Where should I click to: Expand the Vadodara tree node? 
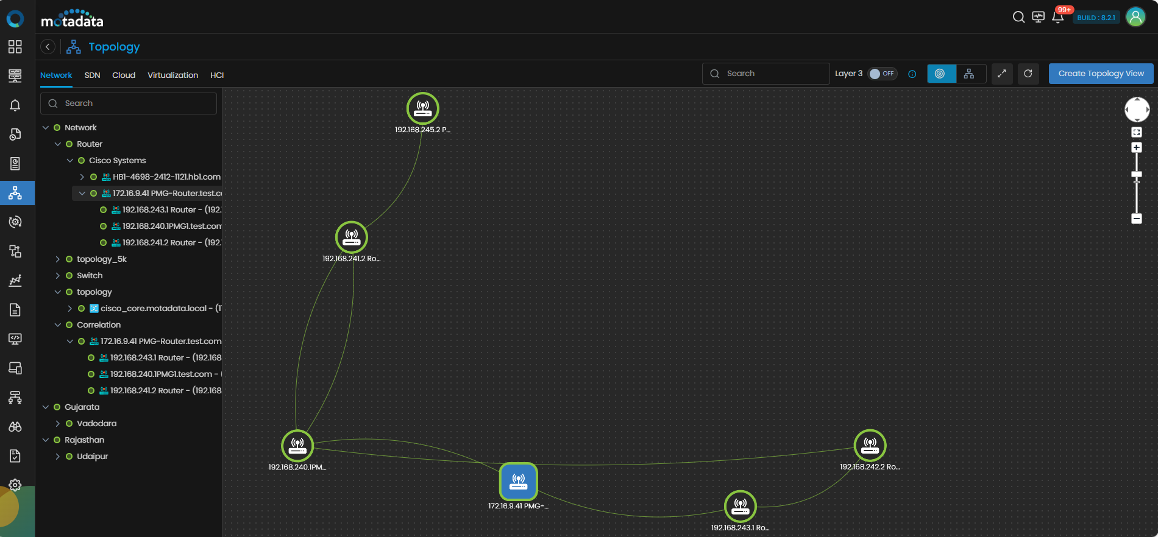click(58, 424)
